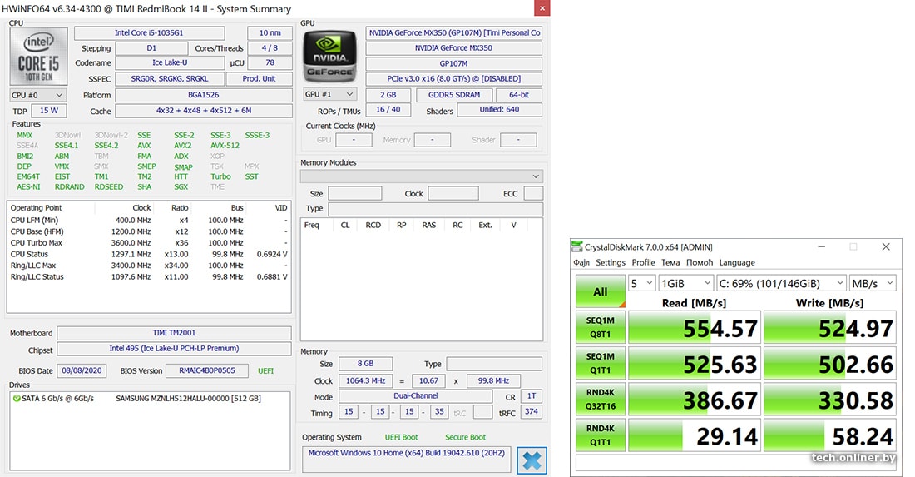Screen dimensions: 915x477
Task: Click the Windows 10 Home OS info field
Action: 407,459
